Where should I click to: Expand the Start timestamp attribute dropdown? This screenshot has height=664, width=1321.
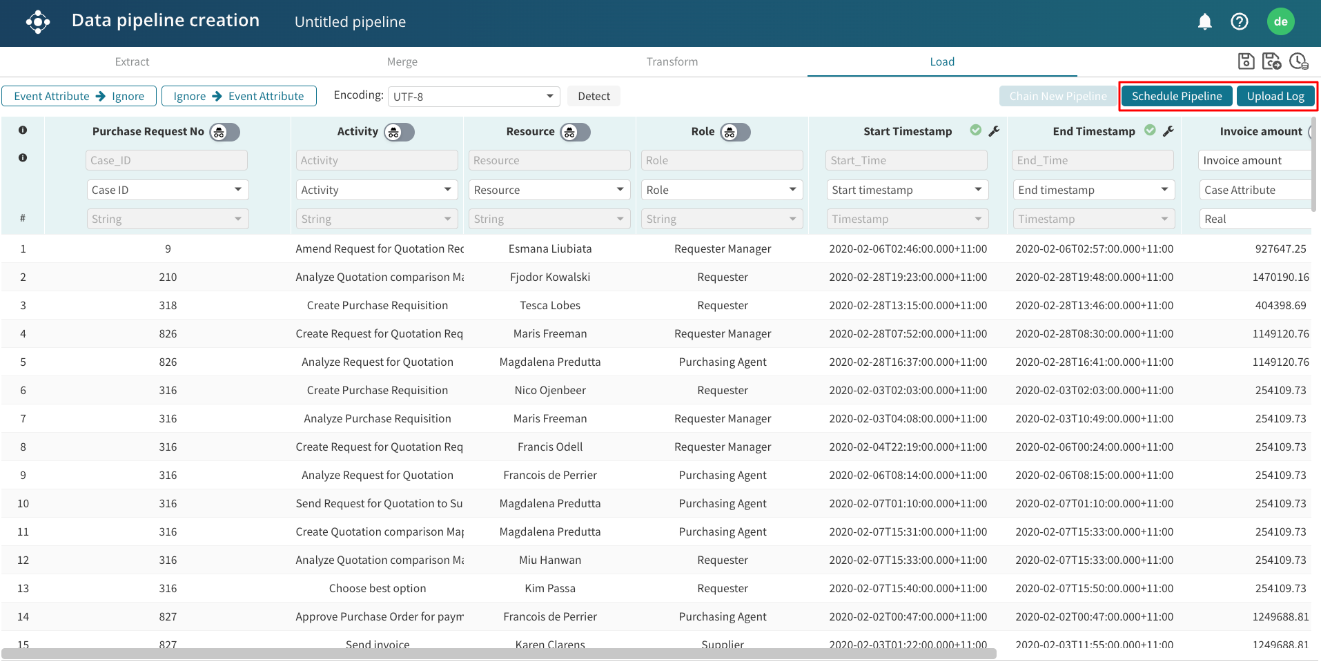(x=907, y=190)
